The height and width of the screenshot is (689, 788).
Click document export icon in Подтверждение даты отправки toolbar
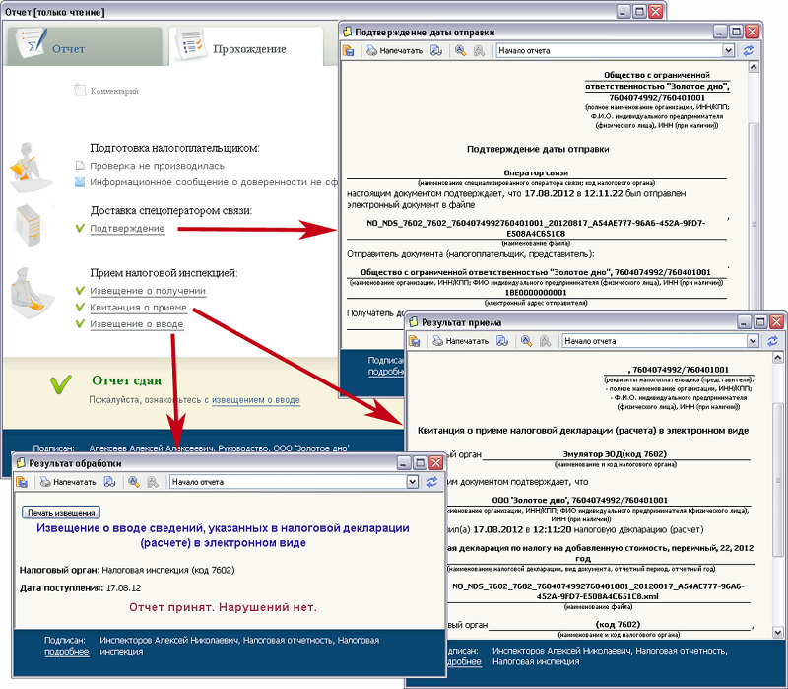click(x=436, y=51)
